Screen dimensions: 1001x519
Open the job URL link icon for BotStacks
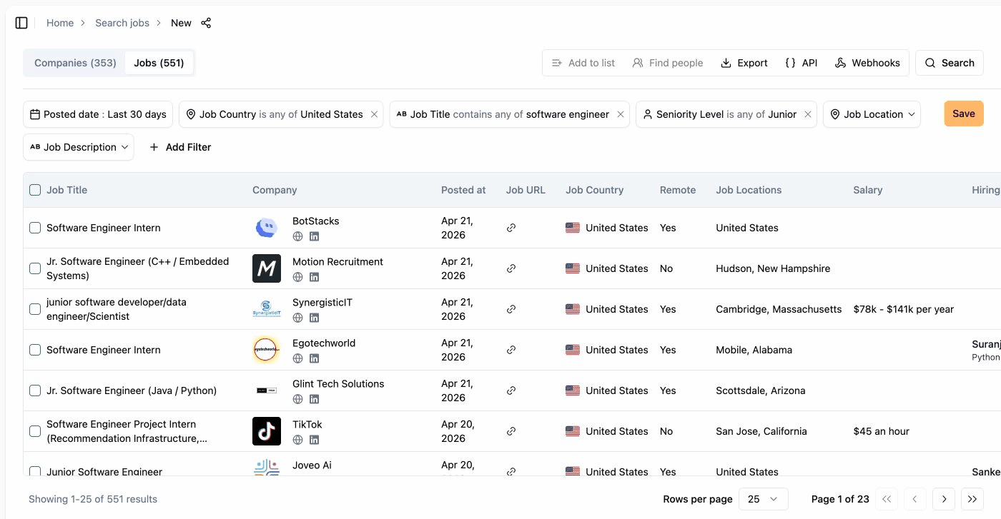[511, 228]
